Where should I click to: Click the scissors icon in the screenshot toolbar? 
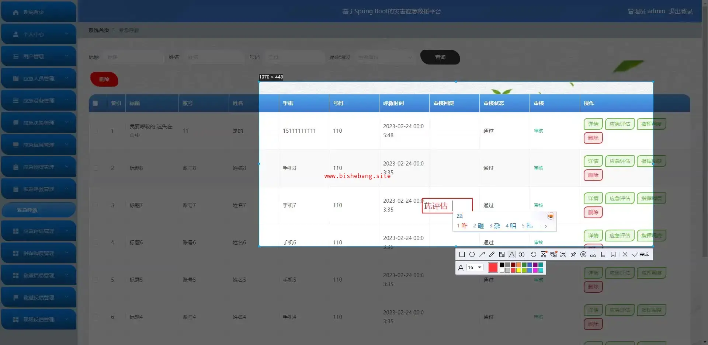544,254
